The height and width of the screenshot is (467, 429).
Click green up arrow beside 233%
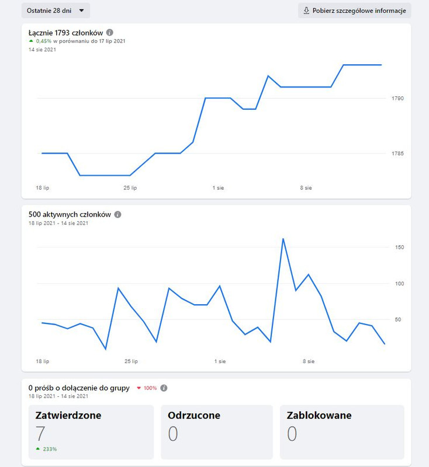click(x=38, y=449)
